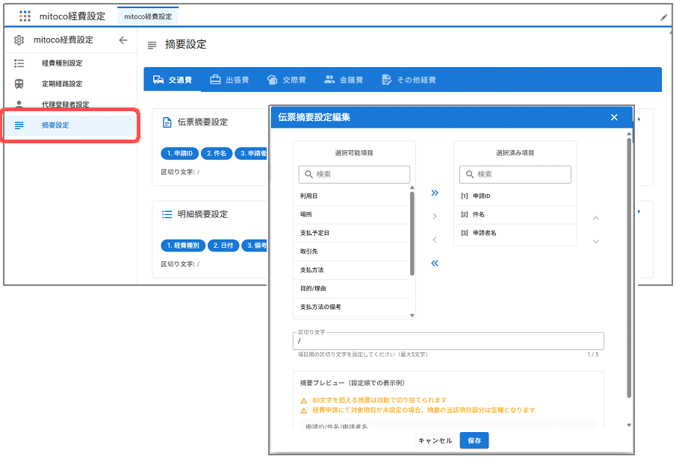This screenshot has height=465, width=676.
Task: Click the move-all-left double arrow in the dialog
Action: [x=435, y=263]
